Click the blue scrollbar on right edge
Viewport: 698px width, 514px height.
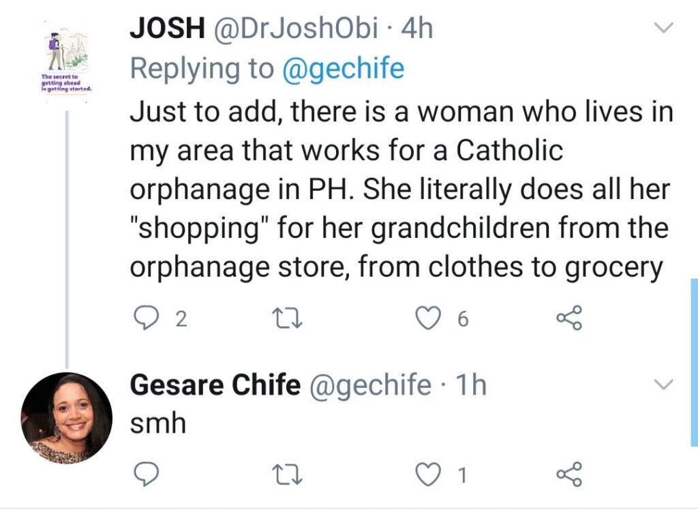click(x=695, y=362)
